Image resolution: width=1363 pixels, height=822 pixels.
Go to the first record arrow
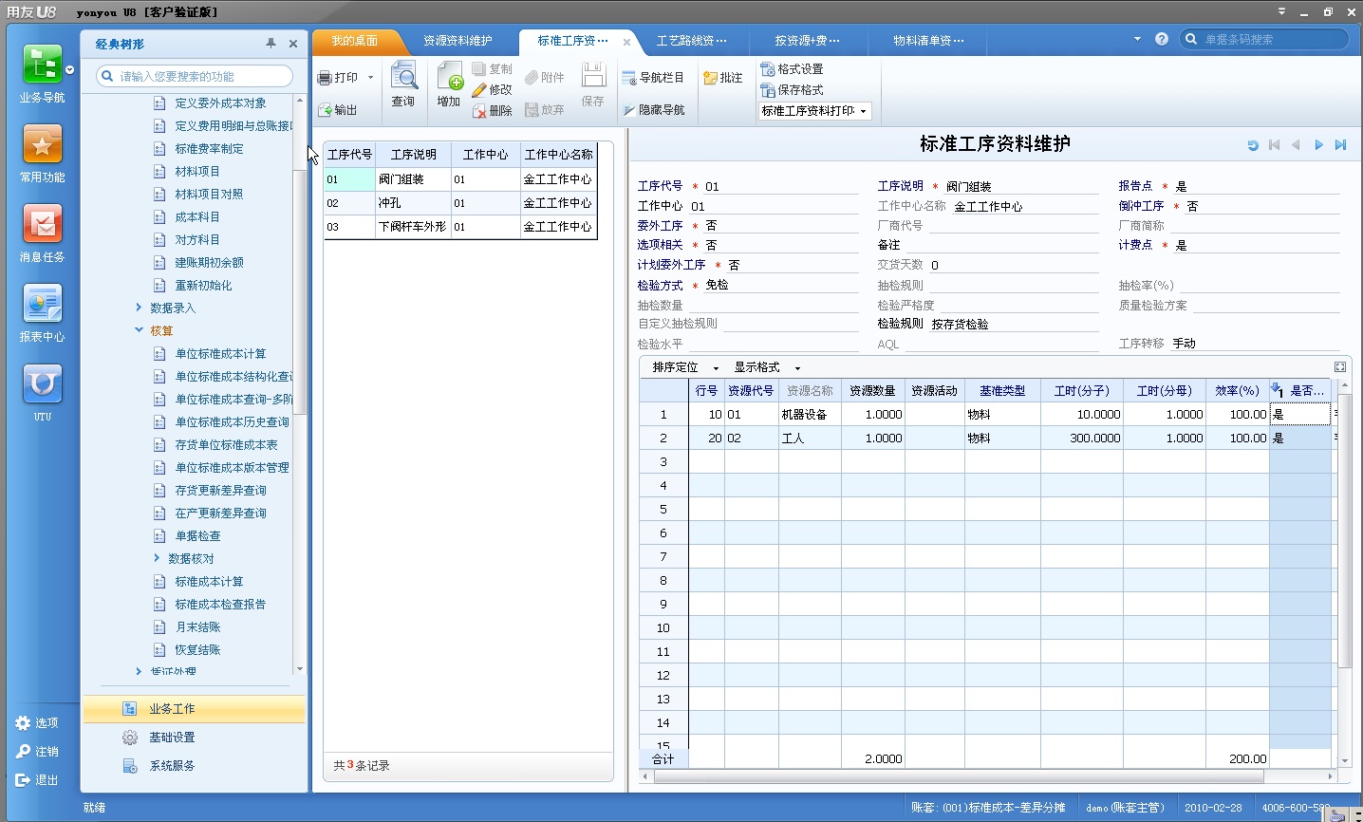[x=1274, y=145]
